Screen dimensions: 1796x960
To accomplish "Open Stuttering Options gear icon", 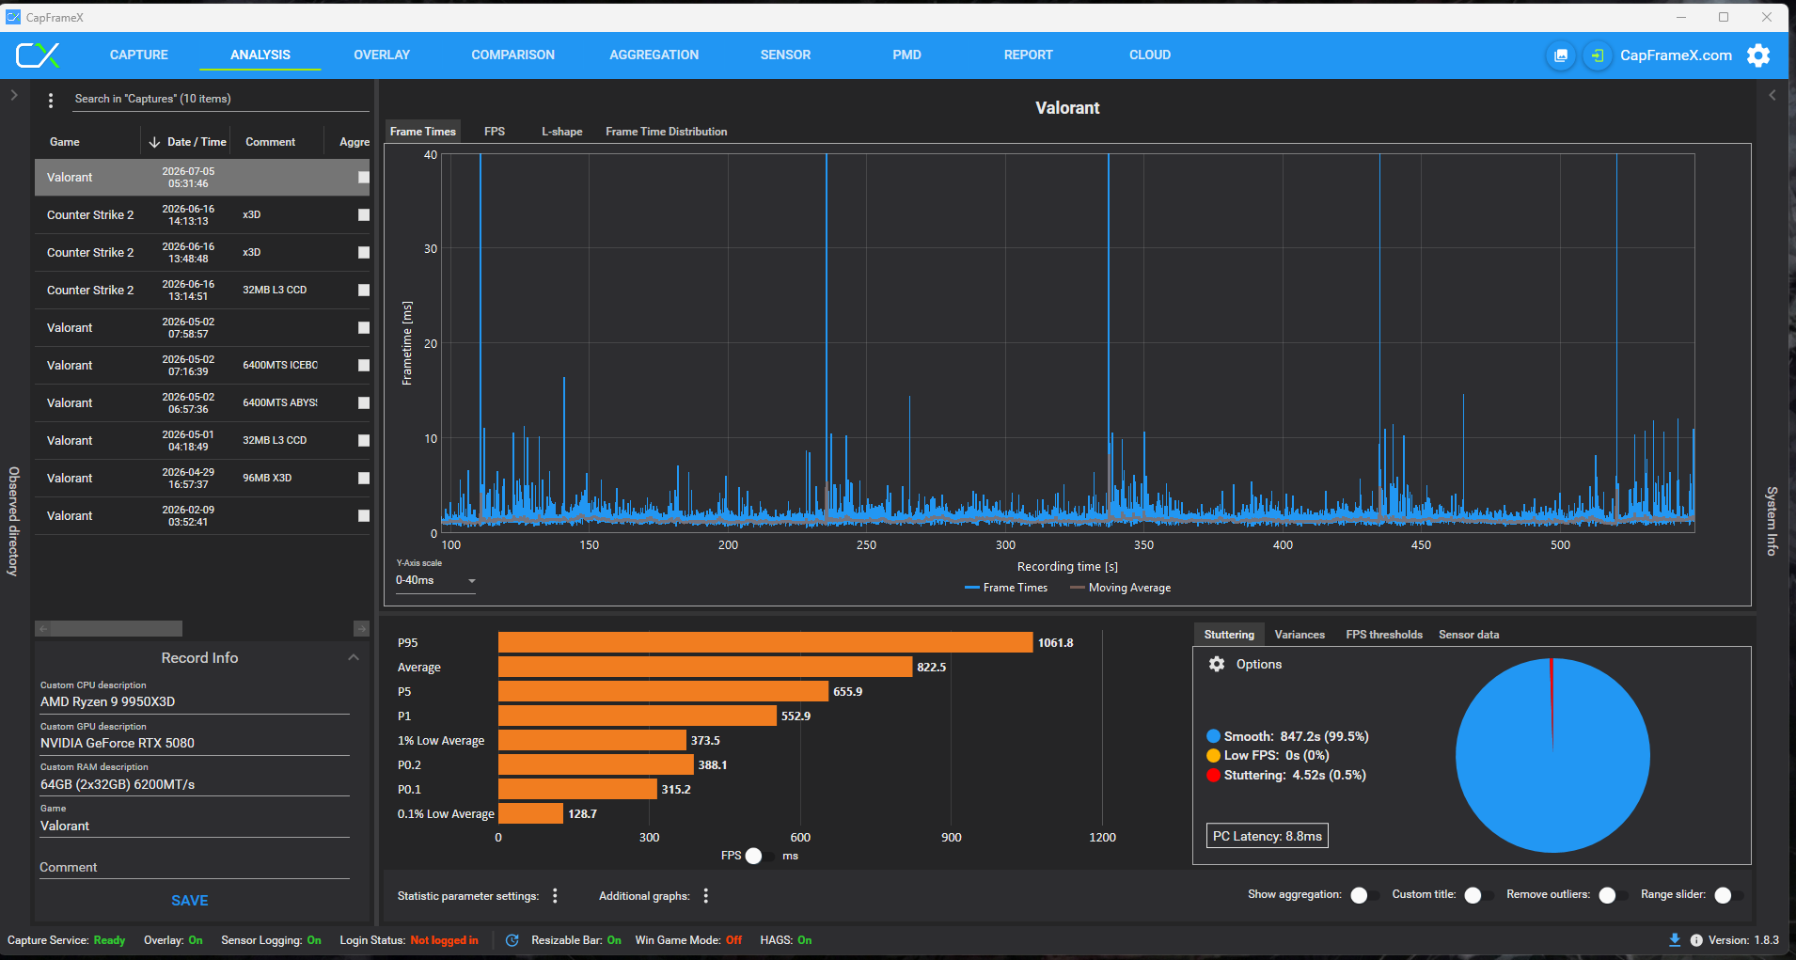I will tap(1217, 664).
